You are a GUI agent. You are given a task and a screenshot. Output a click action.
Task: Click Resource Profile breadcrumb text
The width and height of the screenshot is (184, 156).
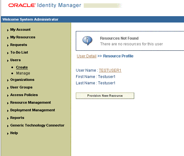pyautogui.click(x=118, y=56)
